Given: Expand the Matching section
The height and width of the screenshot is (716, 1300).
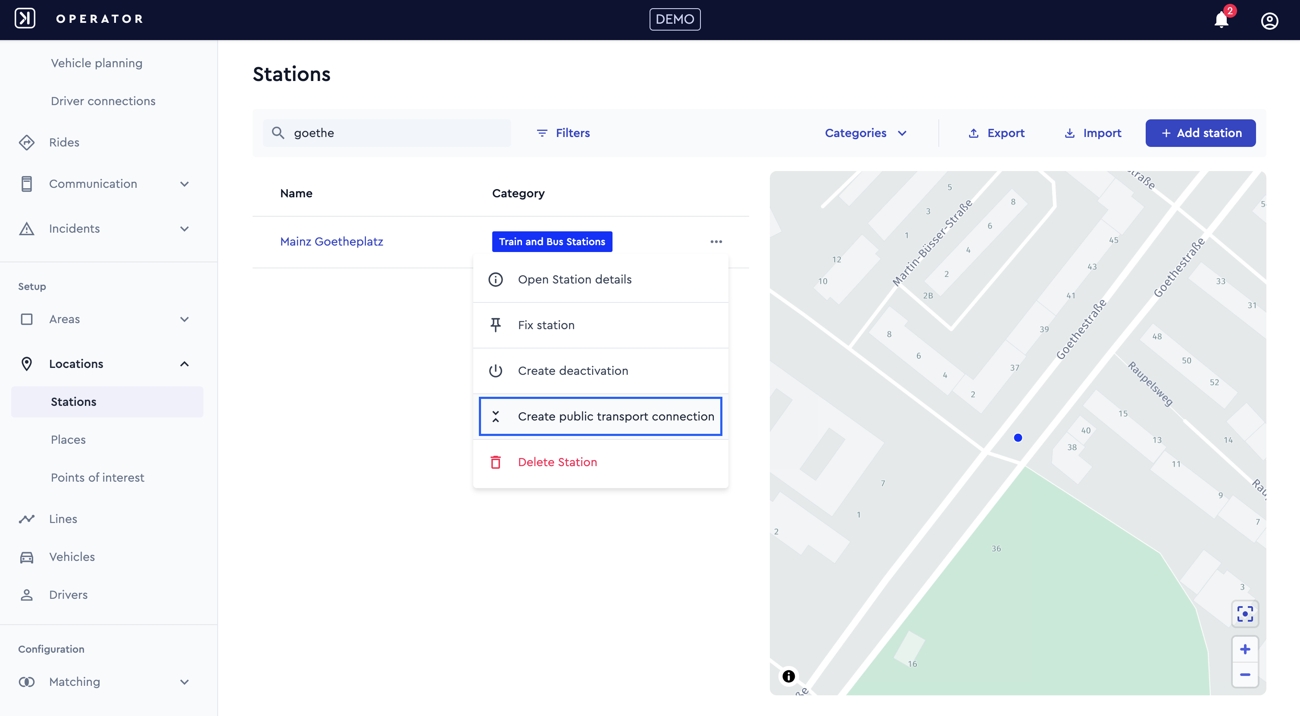Looking at the screenshot, I should (184, 682).
